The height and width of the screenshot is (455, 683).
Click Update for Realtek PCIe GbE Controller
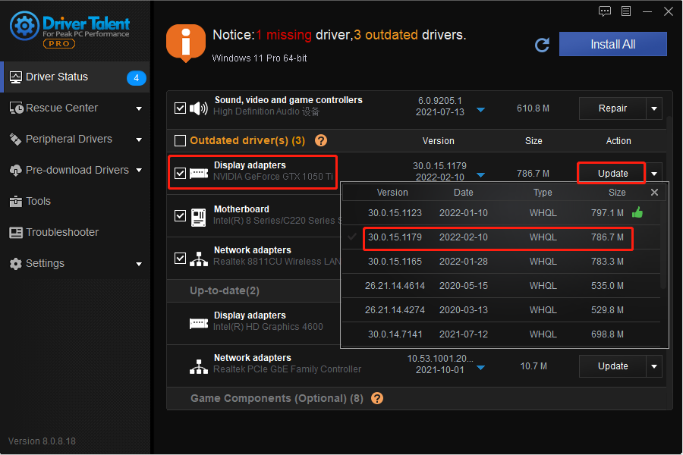(612, 366)
